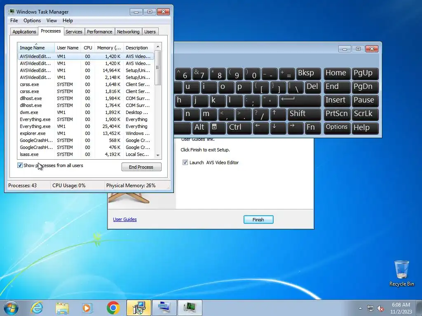
Task: Tap the left arrow key on keyboard
Action: pyautogui.click(x=261, y=128)
